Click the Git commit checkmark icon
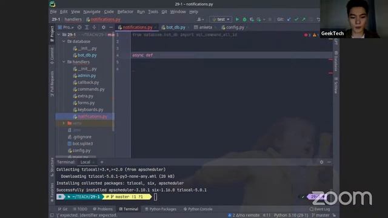 tap(296, 19)
